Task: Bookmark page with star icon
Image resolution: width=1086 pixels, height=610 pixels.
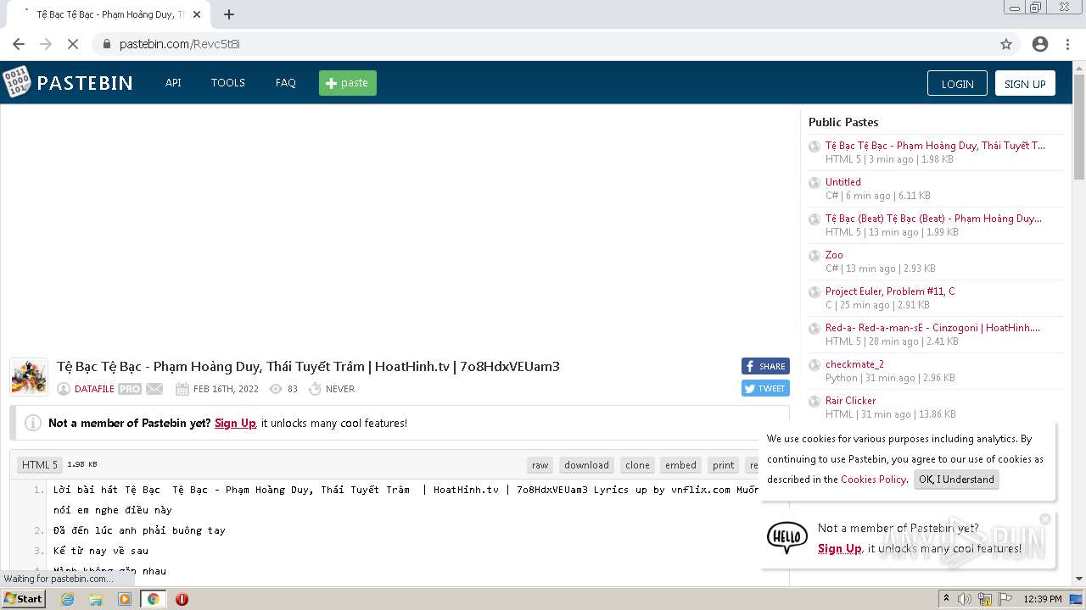Action: point(1006,44)
